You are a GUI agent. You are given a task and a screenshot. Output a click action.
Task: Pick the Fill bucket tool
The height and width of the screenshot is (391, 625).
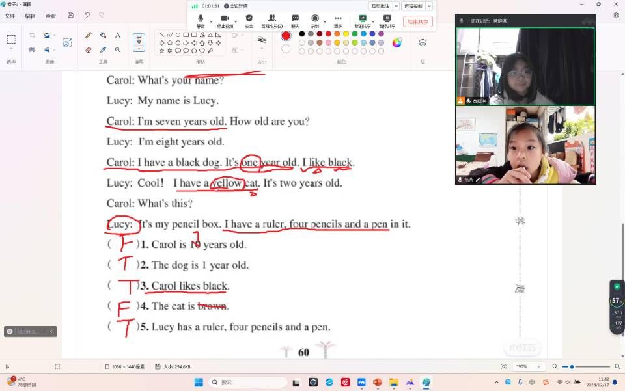click(x=103, y=35)
